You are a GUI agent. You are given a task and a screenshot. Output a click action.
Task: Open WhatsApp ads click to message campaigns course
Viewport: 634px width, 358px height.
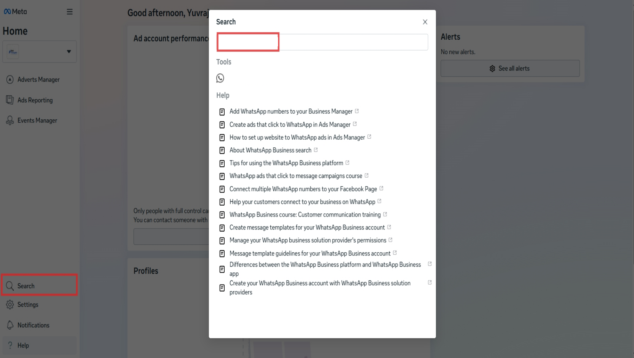point(296,176)
